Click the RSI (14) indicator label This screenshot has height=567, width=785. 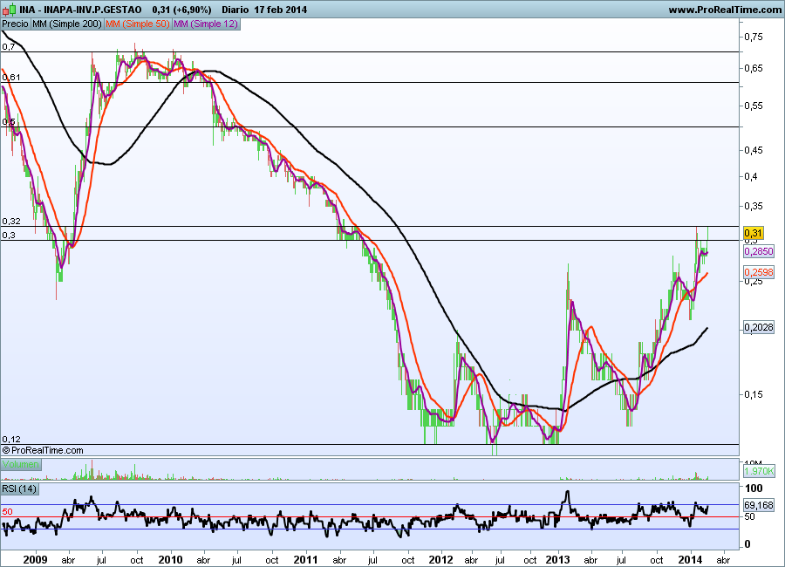coord(19,488)
